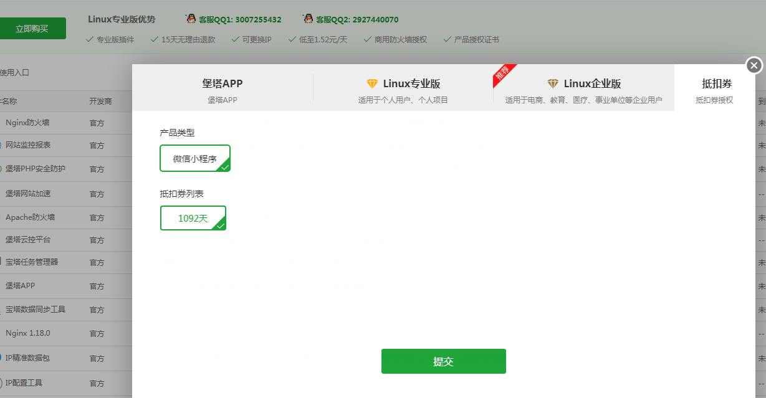Click the QQ penguin icon beside 客服QQ2
The height and width of the screenshot is (398, 766).
[308, 19]
